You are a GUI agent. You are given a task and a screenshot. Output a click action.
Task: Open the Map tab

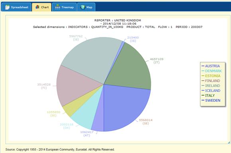86,7
